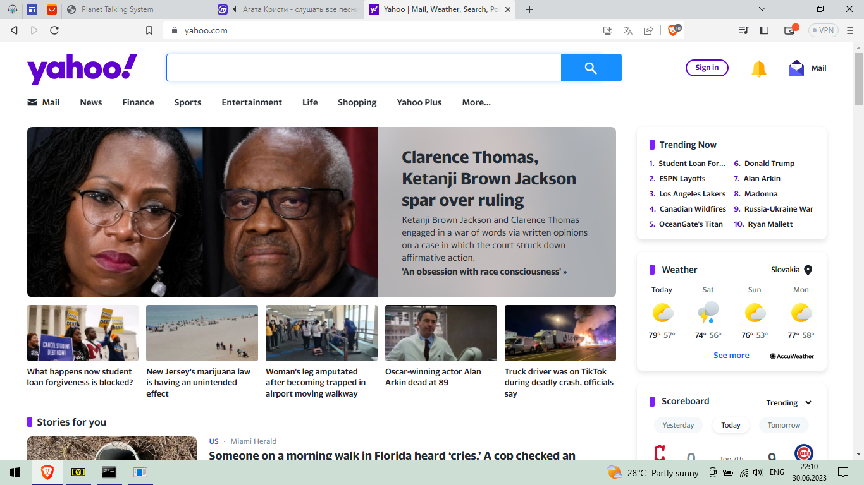Screen dimensions: 864x485
Task: Click the student loan protest thumbnail
Action: click(83, 333)
